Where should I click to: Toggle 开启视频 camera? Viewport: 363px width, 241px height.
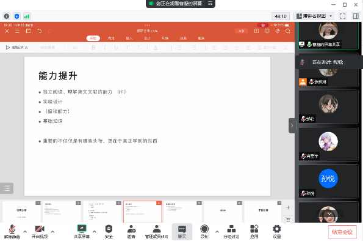point(40,232)
